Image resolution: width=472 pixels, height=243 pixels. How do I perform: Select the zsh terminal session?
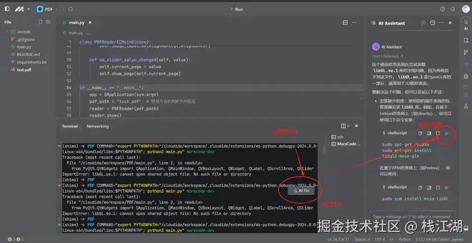tap(337, 137)
